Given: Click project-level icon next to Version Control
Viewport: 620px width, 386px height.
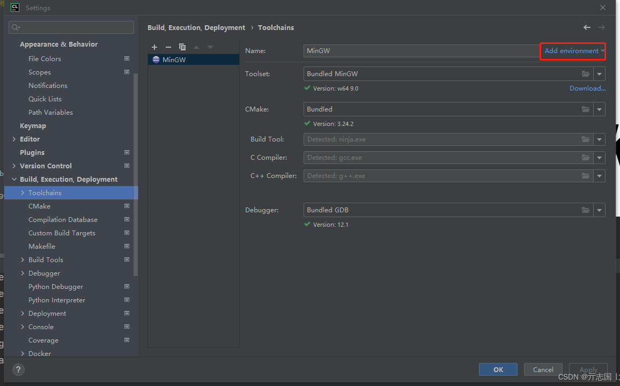Looking at the screenshot, I should tap(127, 166).
